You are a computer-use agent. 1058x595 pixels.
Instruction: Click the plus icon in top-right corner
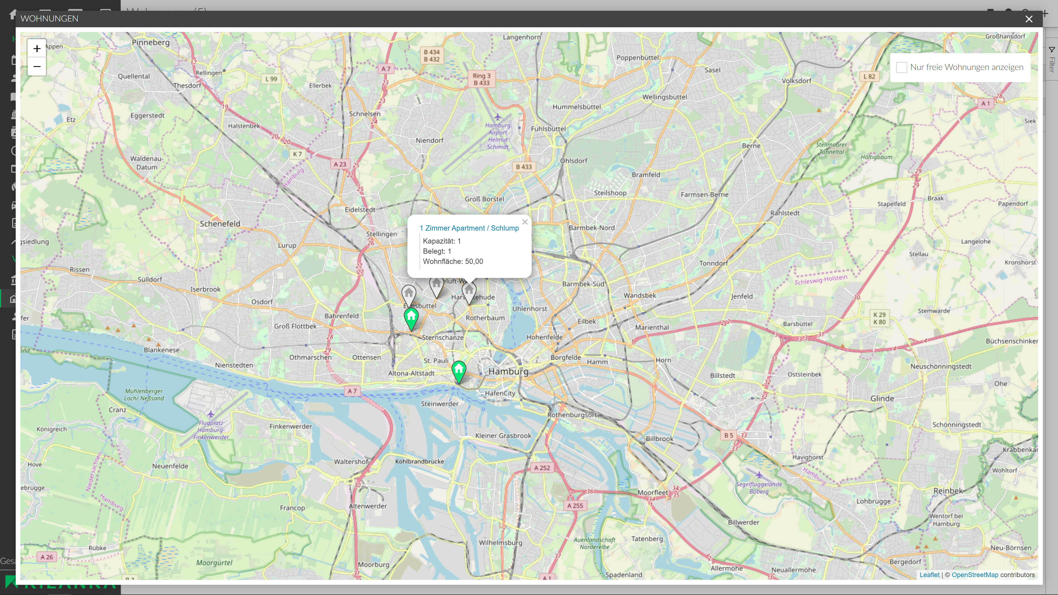1045,14
